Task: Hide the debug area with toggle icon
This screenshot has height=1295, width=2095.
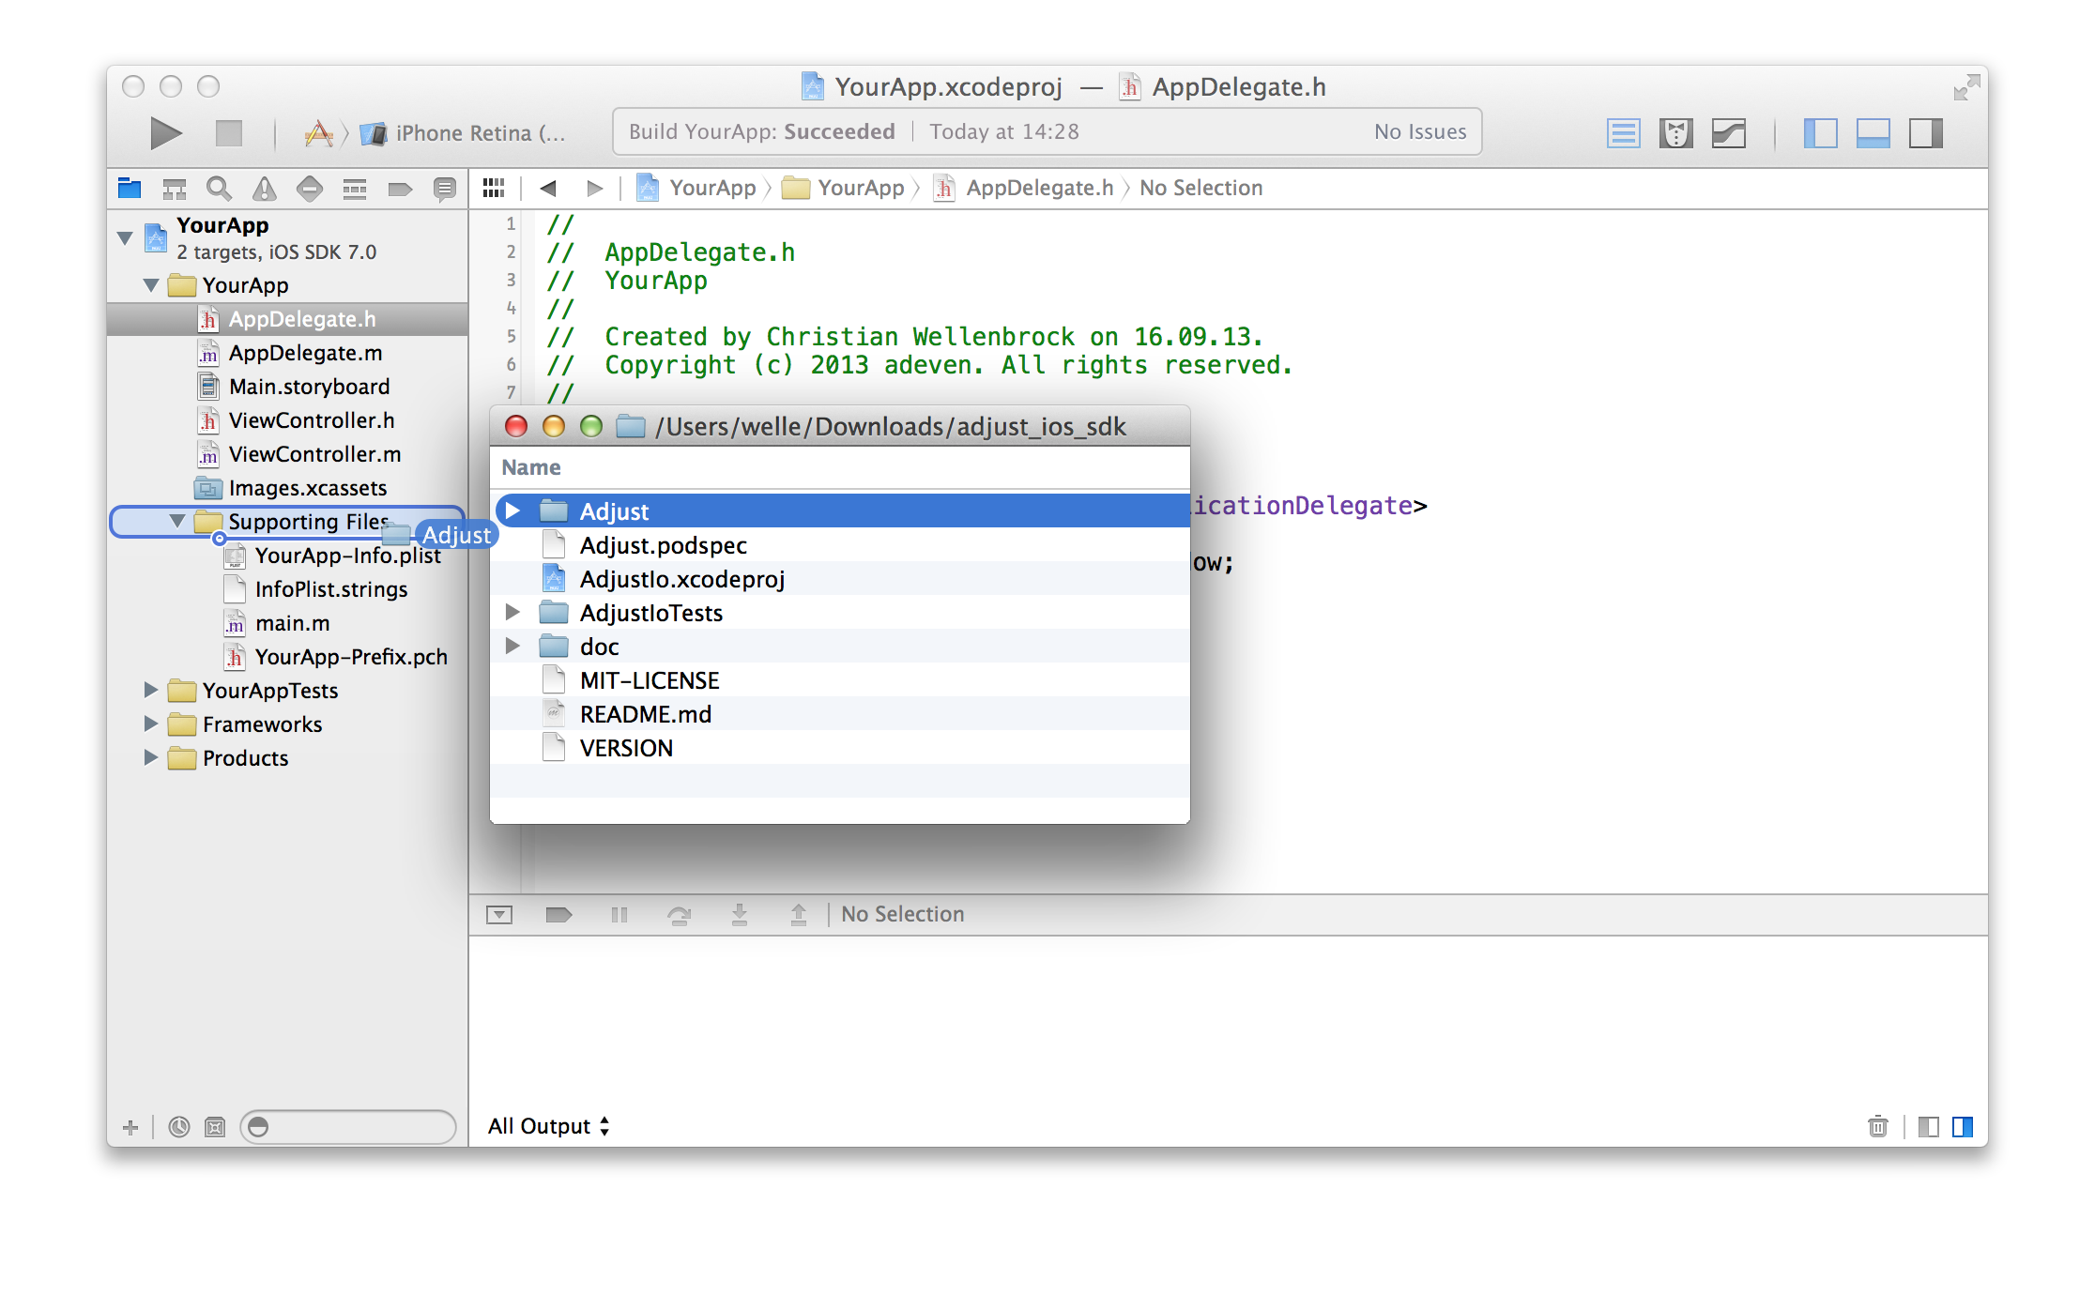Action: (499, 914)
